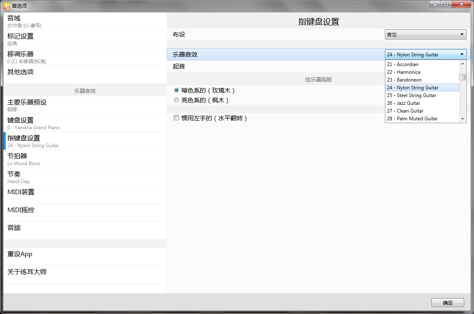
Task: Enable the left-handed horizontal flip checkbox
Action: click(x=176, y=118)
